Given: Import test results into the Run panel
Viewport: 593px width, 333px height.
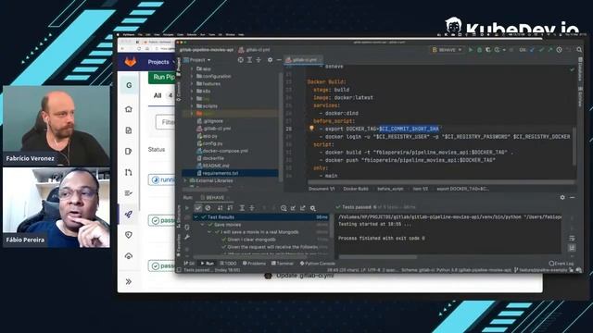Looking at the screenshot, I should tap(293, 208).
